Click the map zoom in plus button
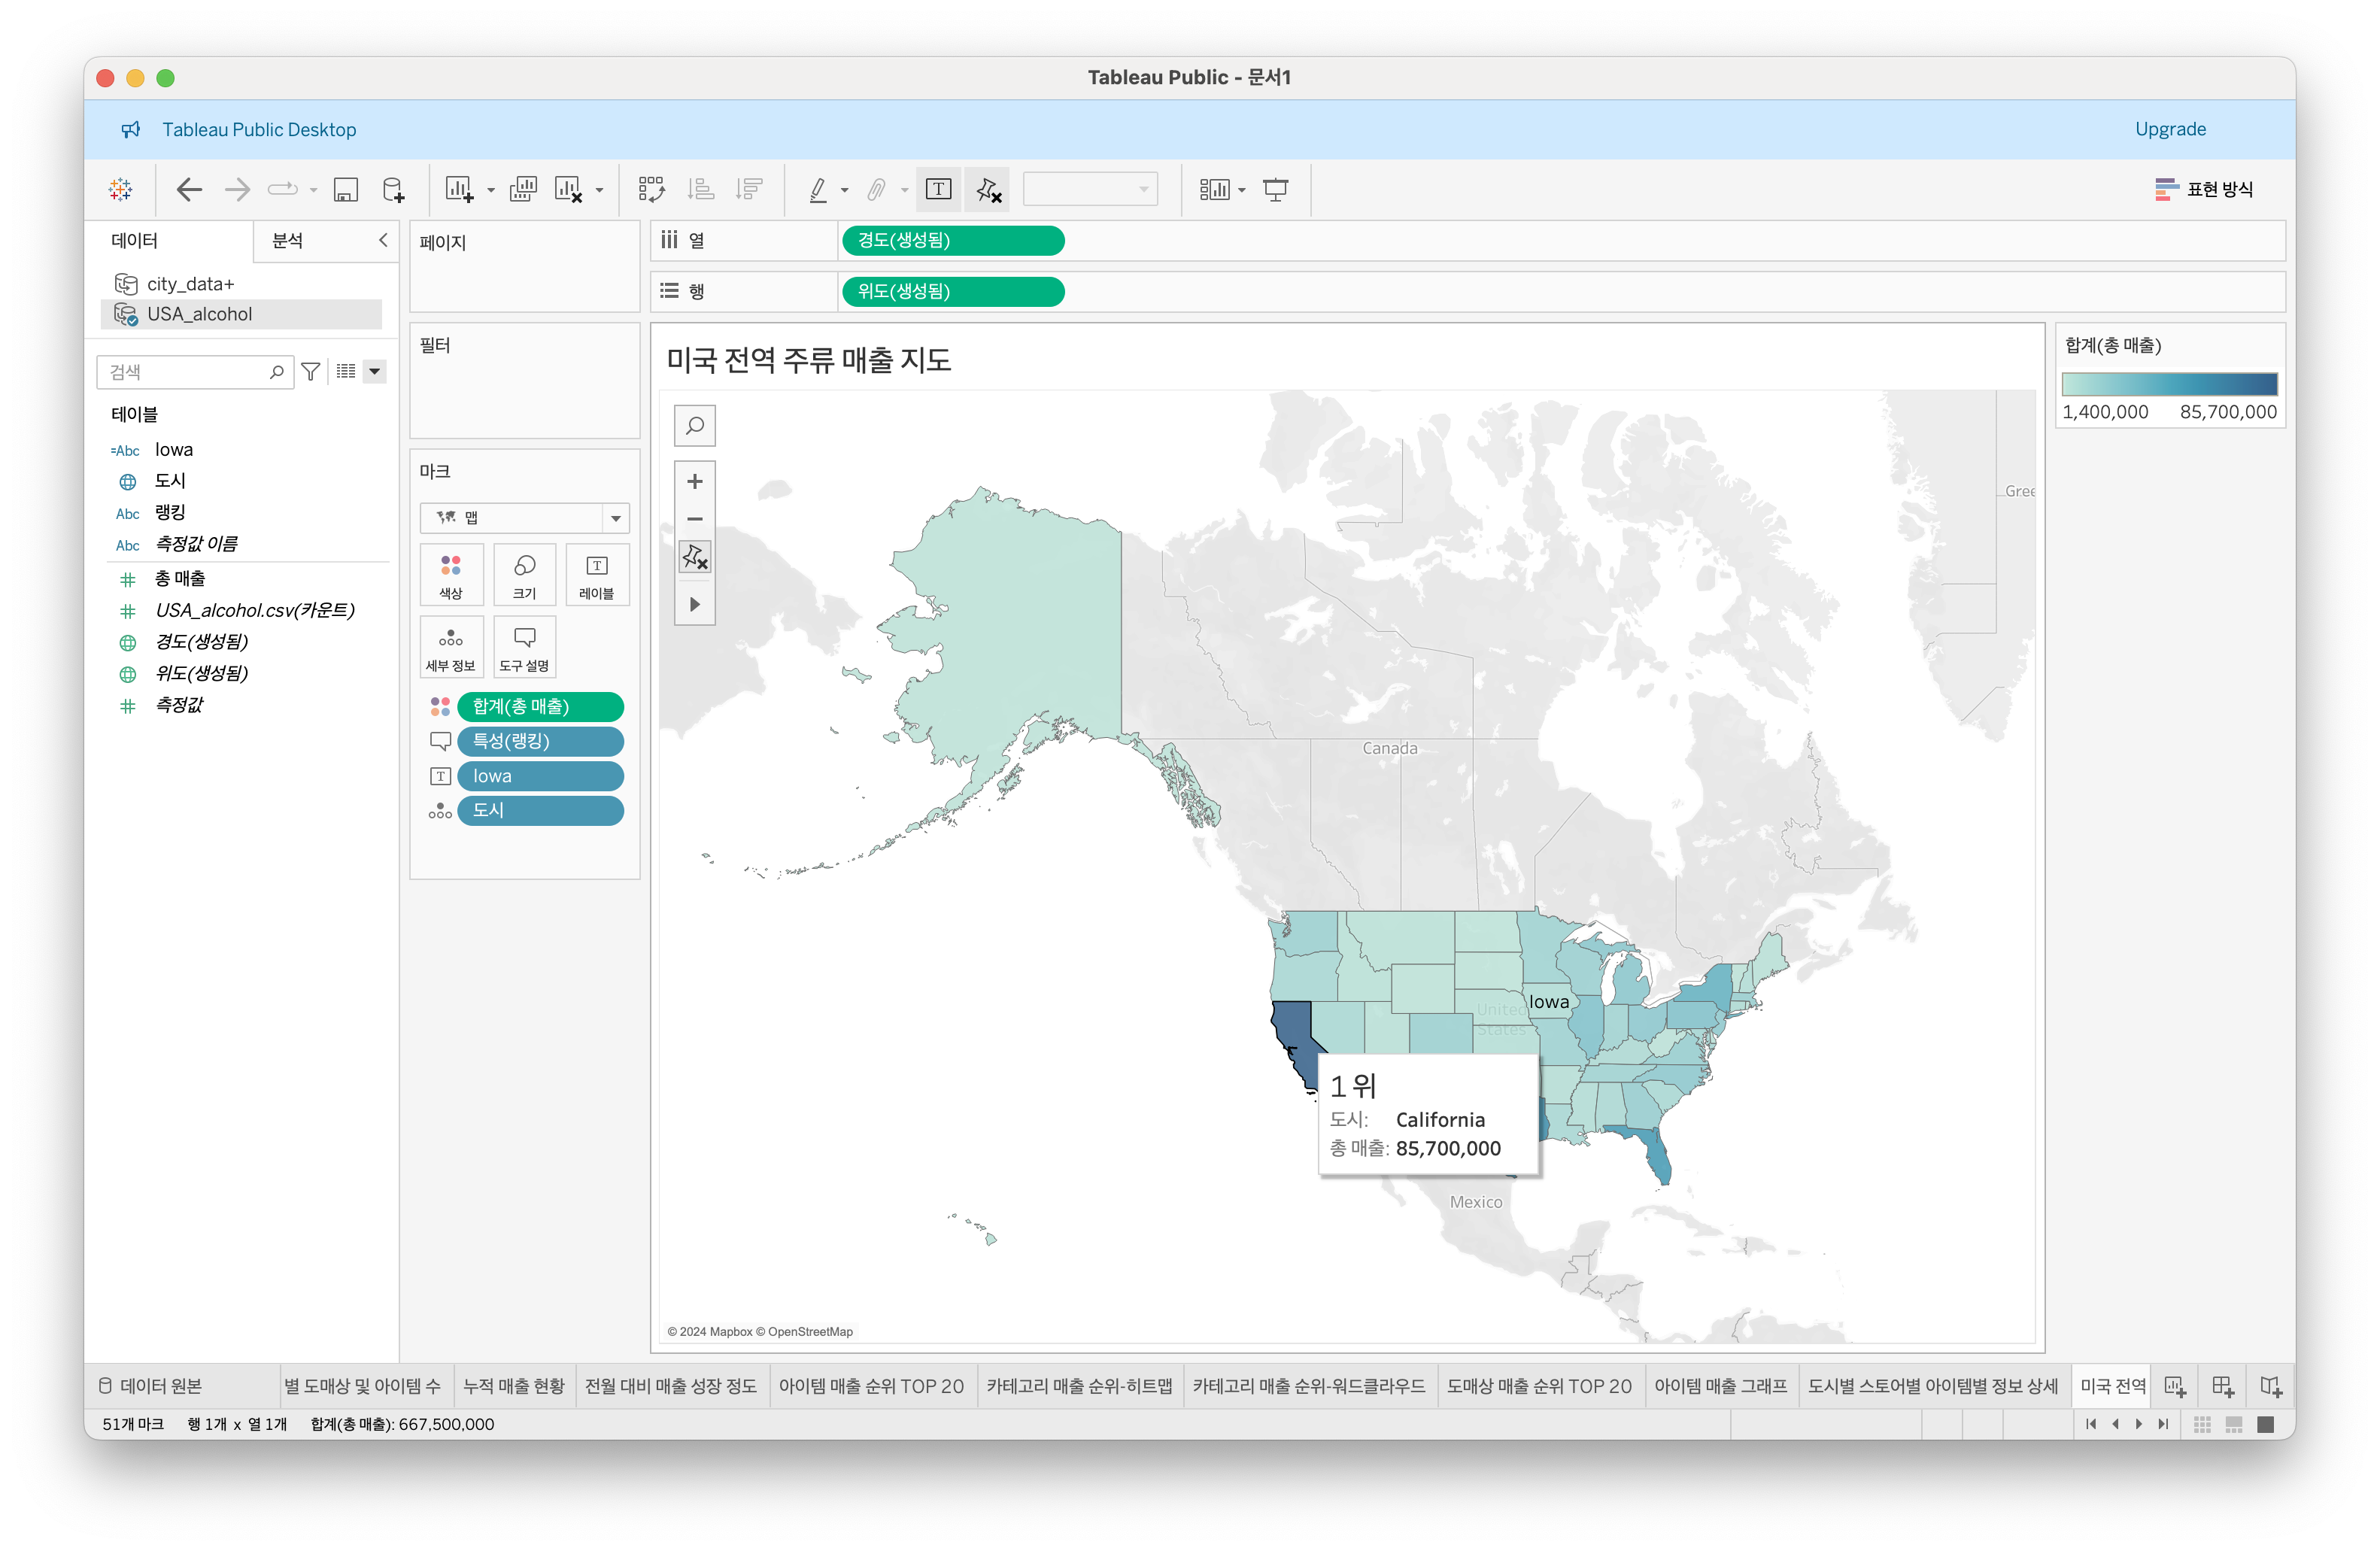Viewport: 2380px width, 1551px height. 695,481
